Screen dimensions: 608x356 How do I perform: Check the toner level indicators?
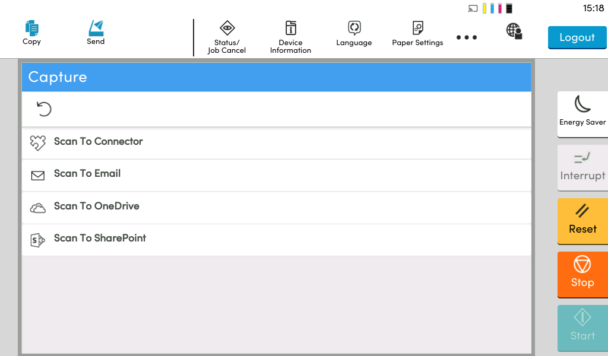tap(498, 8)
